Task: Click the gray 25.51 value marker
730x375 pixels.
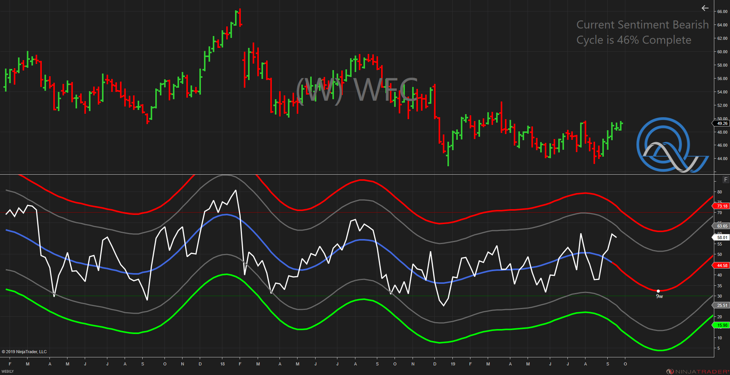Action: pyautogui.click(x=722, y=305)
